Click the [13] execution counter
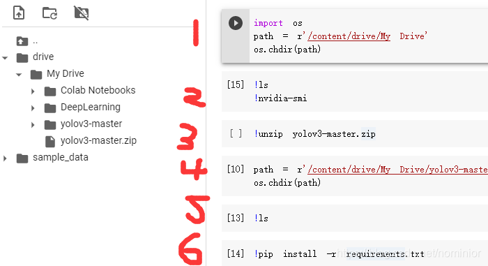The image size is (488, 266). [236, 218]
